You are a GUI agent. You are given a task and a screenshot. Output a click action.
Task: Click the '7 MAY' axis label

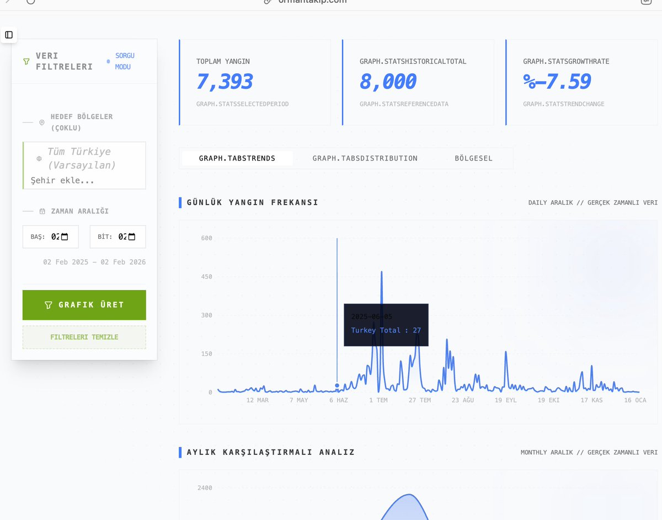pos(299,400)
